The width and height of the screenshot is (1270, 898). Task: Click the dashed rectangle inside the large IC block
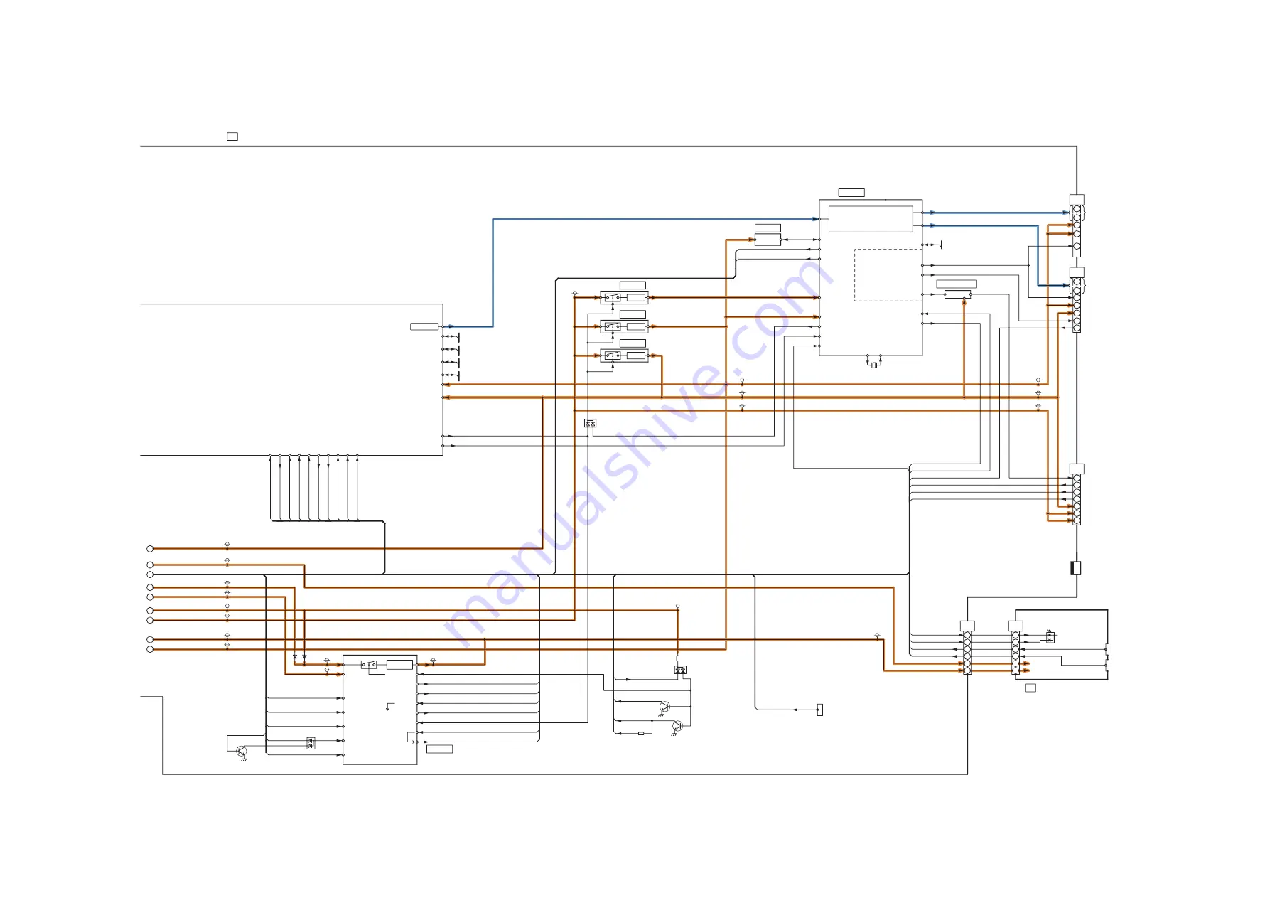point(888,275)
